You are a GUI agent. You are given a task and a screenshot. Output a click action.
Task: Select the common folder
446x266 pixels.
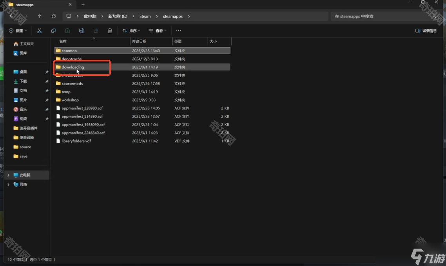(x=142, y=50)
